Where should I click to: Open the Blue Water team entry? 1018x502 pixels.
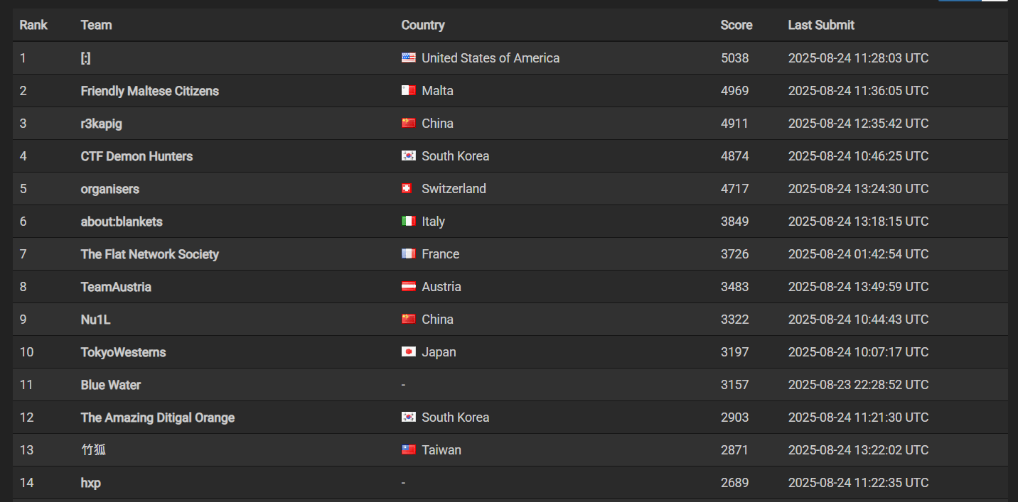click(x=110, y=385)
